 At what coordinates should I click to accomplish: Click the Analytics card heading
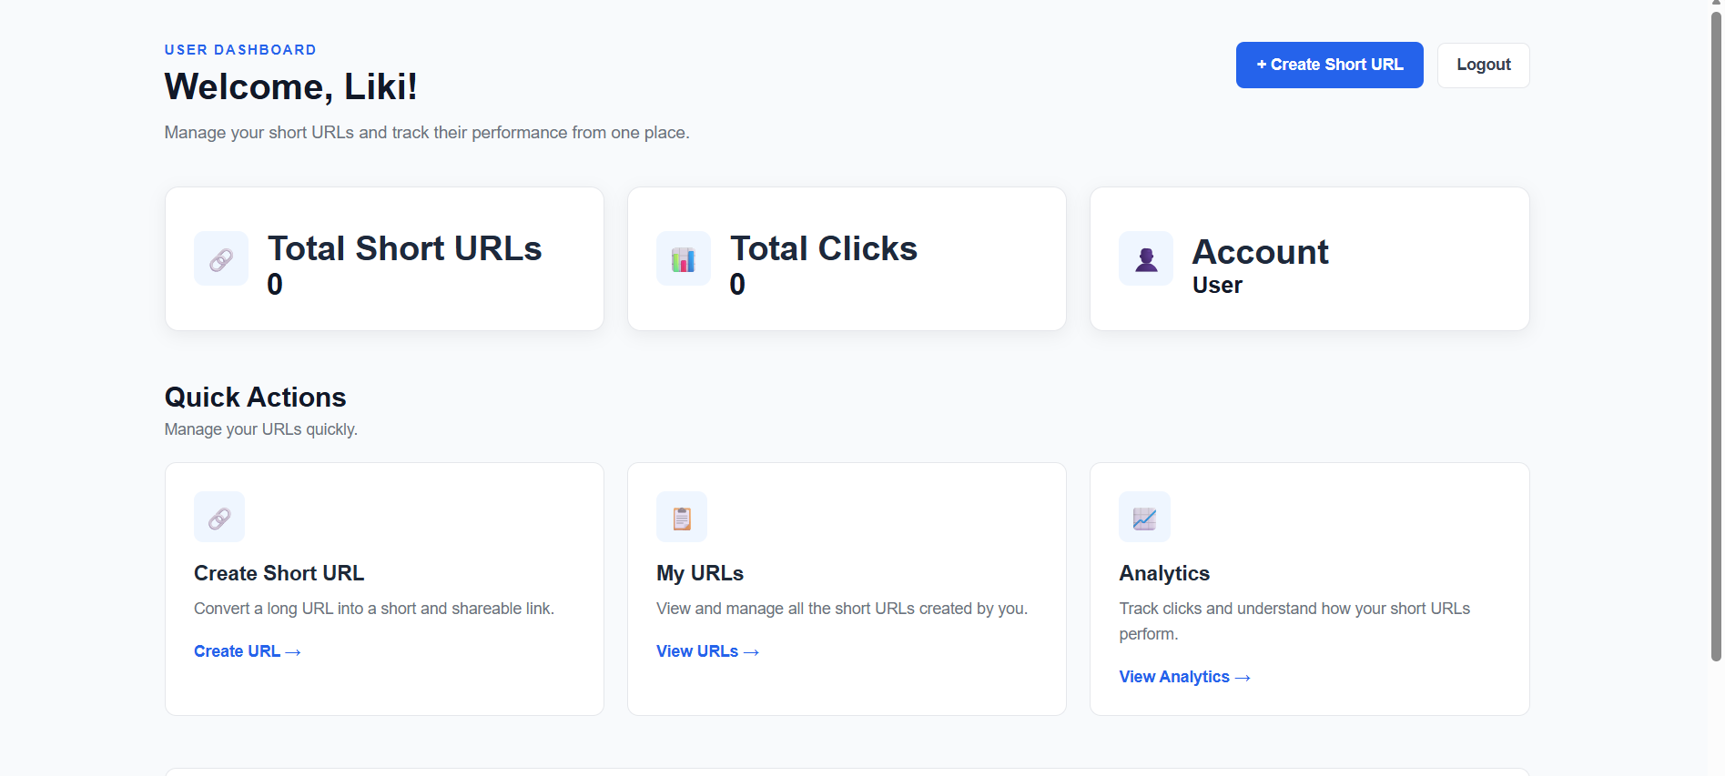(x=1164, y=573)
